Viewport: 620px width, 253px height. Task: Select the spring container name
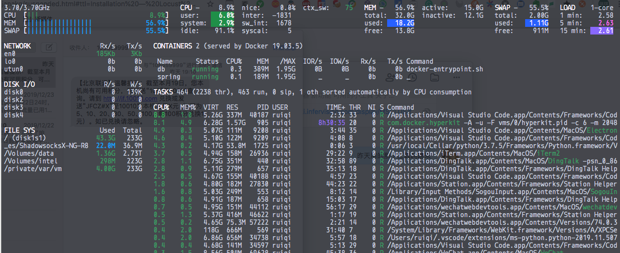[x=169, y=77]
